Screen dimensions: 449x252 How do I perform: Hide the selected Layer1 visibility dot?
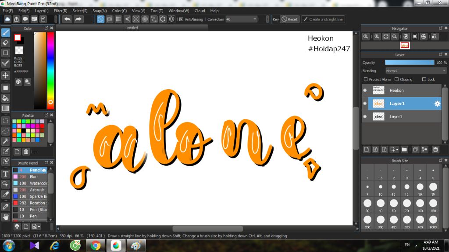point(365,103)
